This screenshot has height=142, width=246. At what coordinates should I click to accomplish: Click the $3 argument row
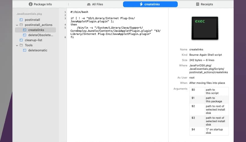click(x=209, y=121)
